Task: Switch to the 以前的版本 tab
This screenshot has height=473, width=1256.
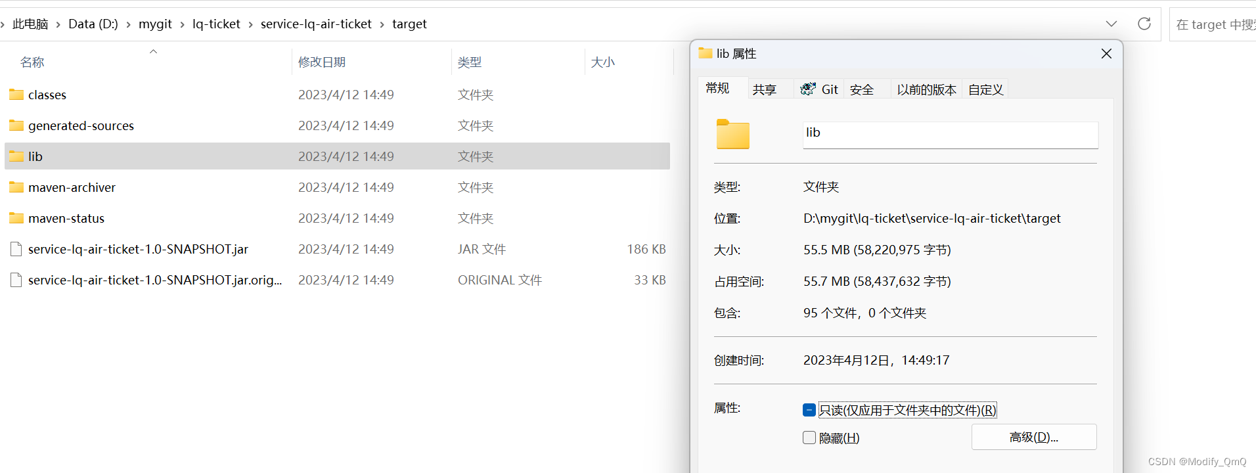Action: point(927,89)
